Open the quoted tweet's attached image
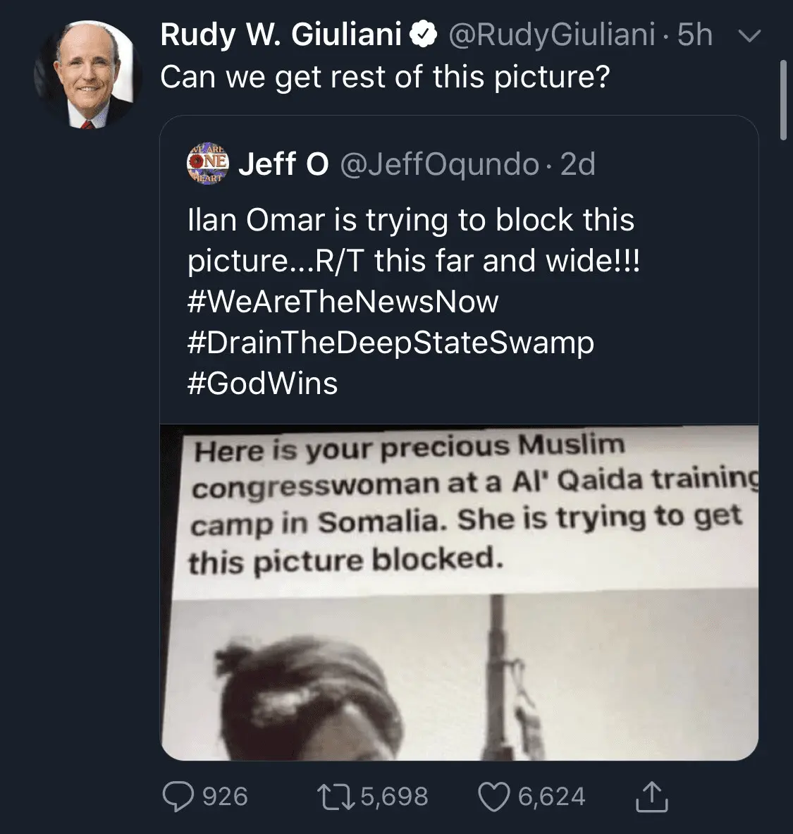793x834 pixels. [x=459, y=592]
